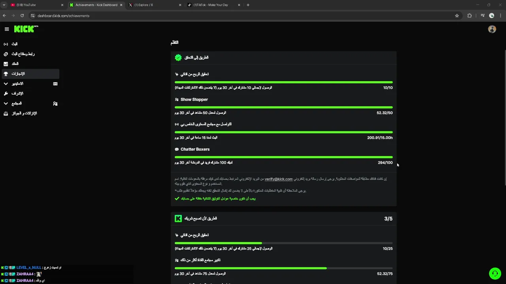Expand the المجتمع (Community) sidebar section
Image resolution: width=506 pixels, height=284 pixels.
coord(6,103)
